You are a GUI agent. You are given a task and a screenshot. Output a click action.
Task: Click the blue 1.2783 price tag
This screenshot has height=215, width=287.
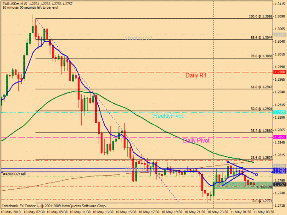click(x=280, y=171)
